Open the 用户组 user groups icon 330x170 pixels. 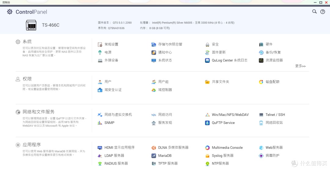(x=154, y=82)
